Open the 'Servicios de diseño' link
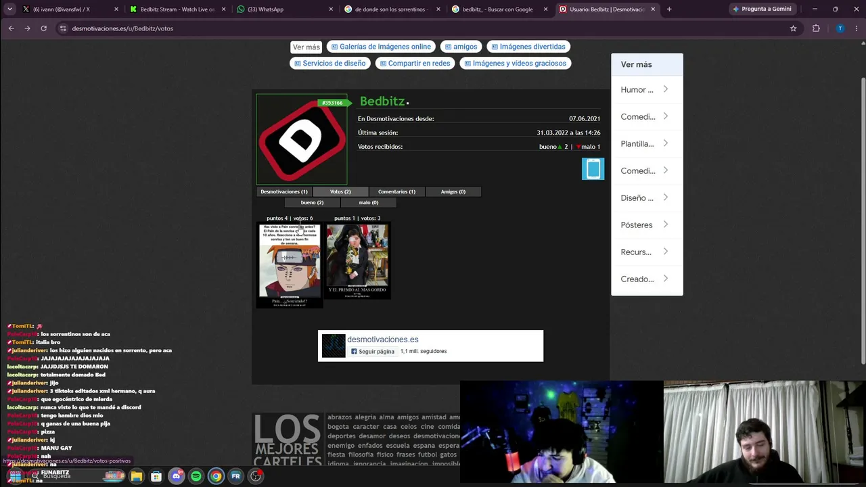 [330, 64]
